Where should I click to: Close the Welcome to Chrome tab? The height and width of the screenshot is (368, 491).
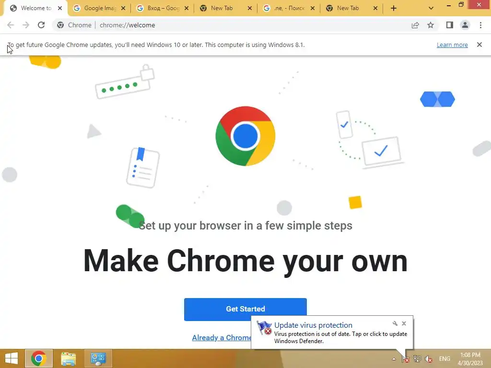coord(60,9)
